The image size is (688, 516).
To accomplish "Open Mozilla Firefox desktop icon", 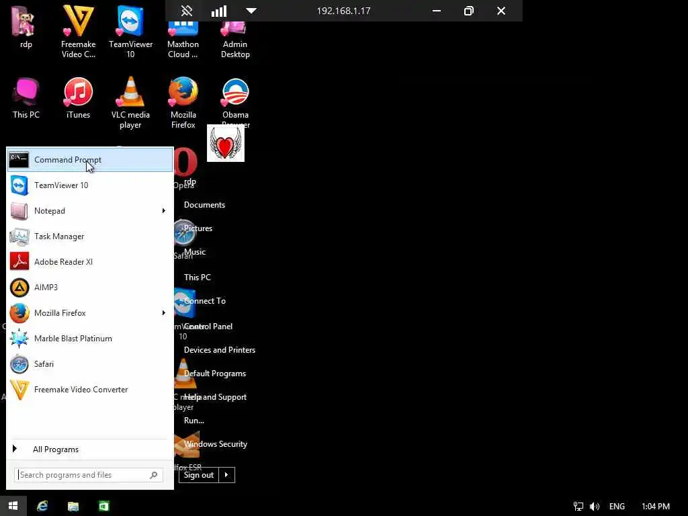I will click(183, 103).
